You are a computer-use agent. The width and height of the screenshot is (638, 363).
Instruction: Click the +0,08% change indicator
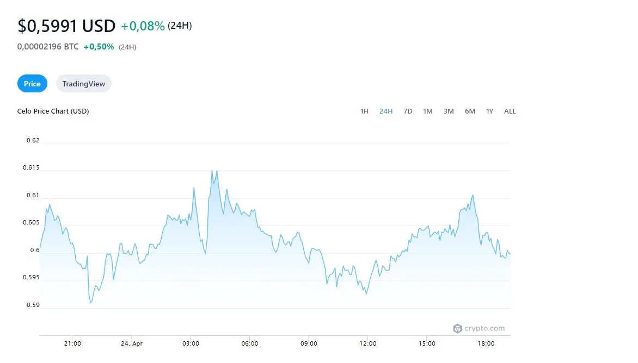142,26
